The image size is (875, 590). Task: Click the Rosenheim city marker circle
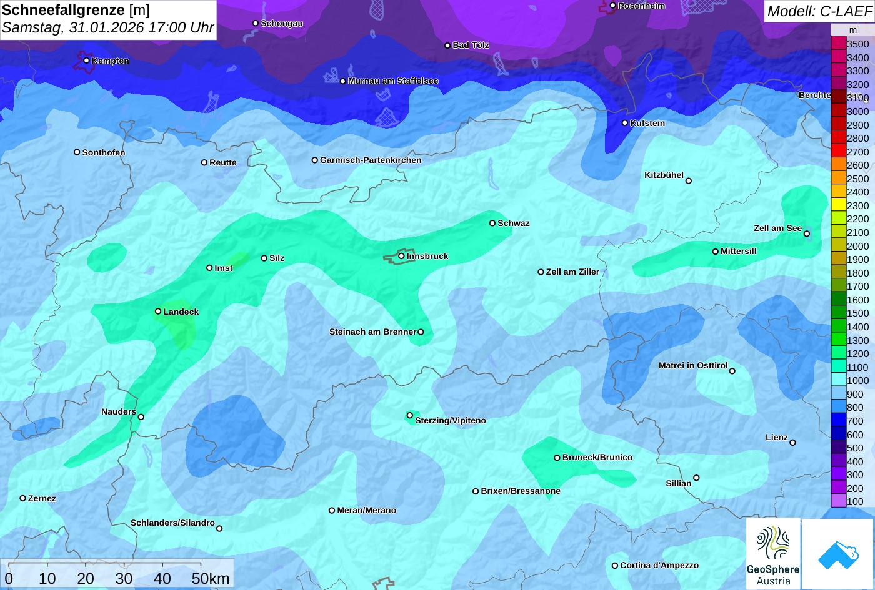click(x=613, y=6)
